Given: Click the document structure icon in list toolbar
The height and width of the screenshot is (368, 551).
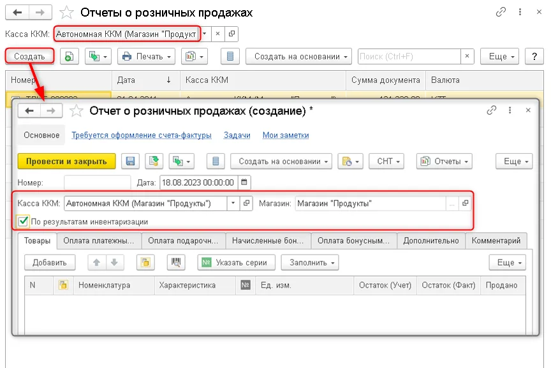Looking at the screenshot, I should tap(230, 56).
